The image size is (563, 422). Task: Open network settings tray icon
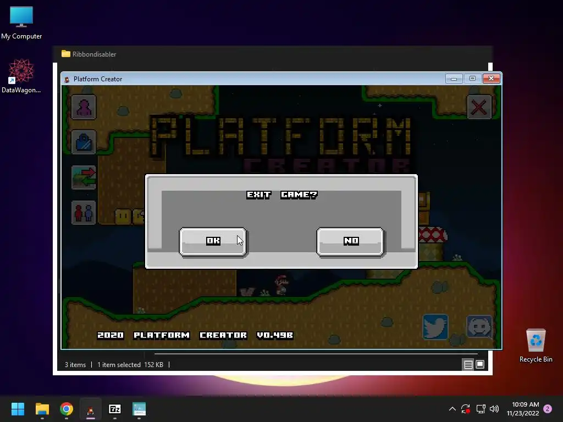click(x=481, y=409)
